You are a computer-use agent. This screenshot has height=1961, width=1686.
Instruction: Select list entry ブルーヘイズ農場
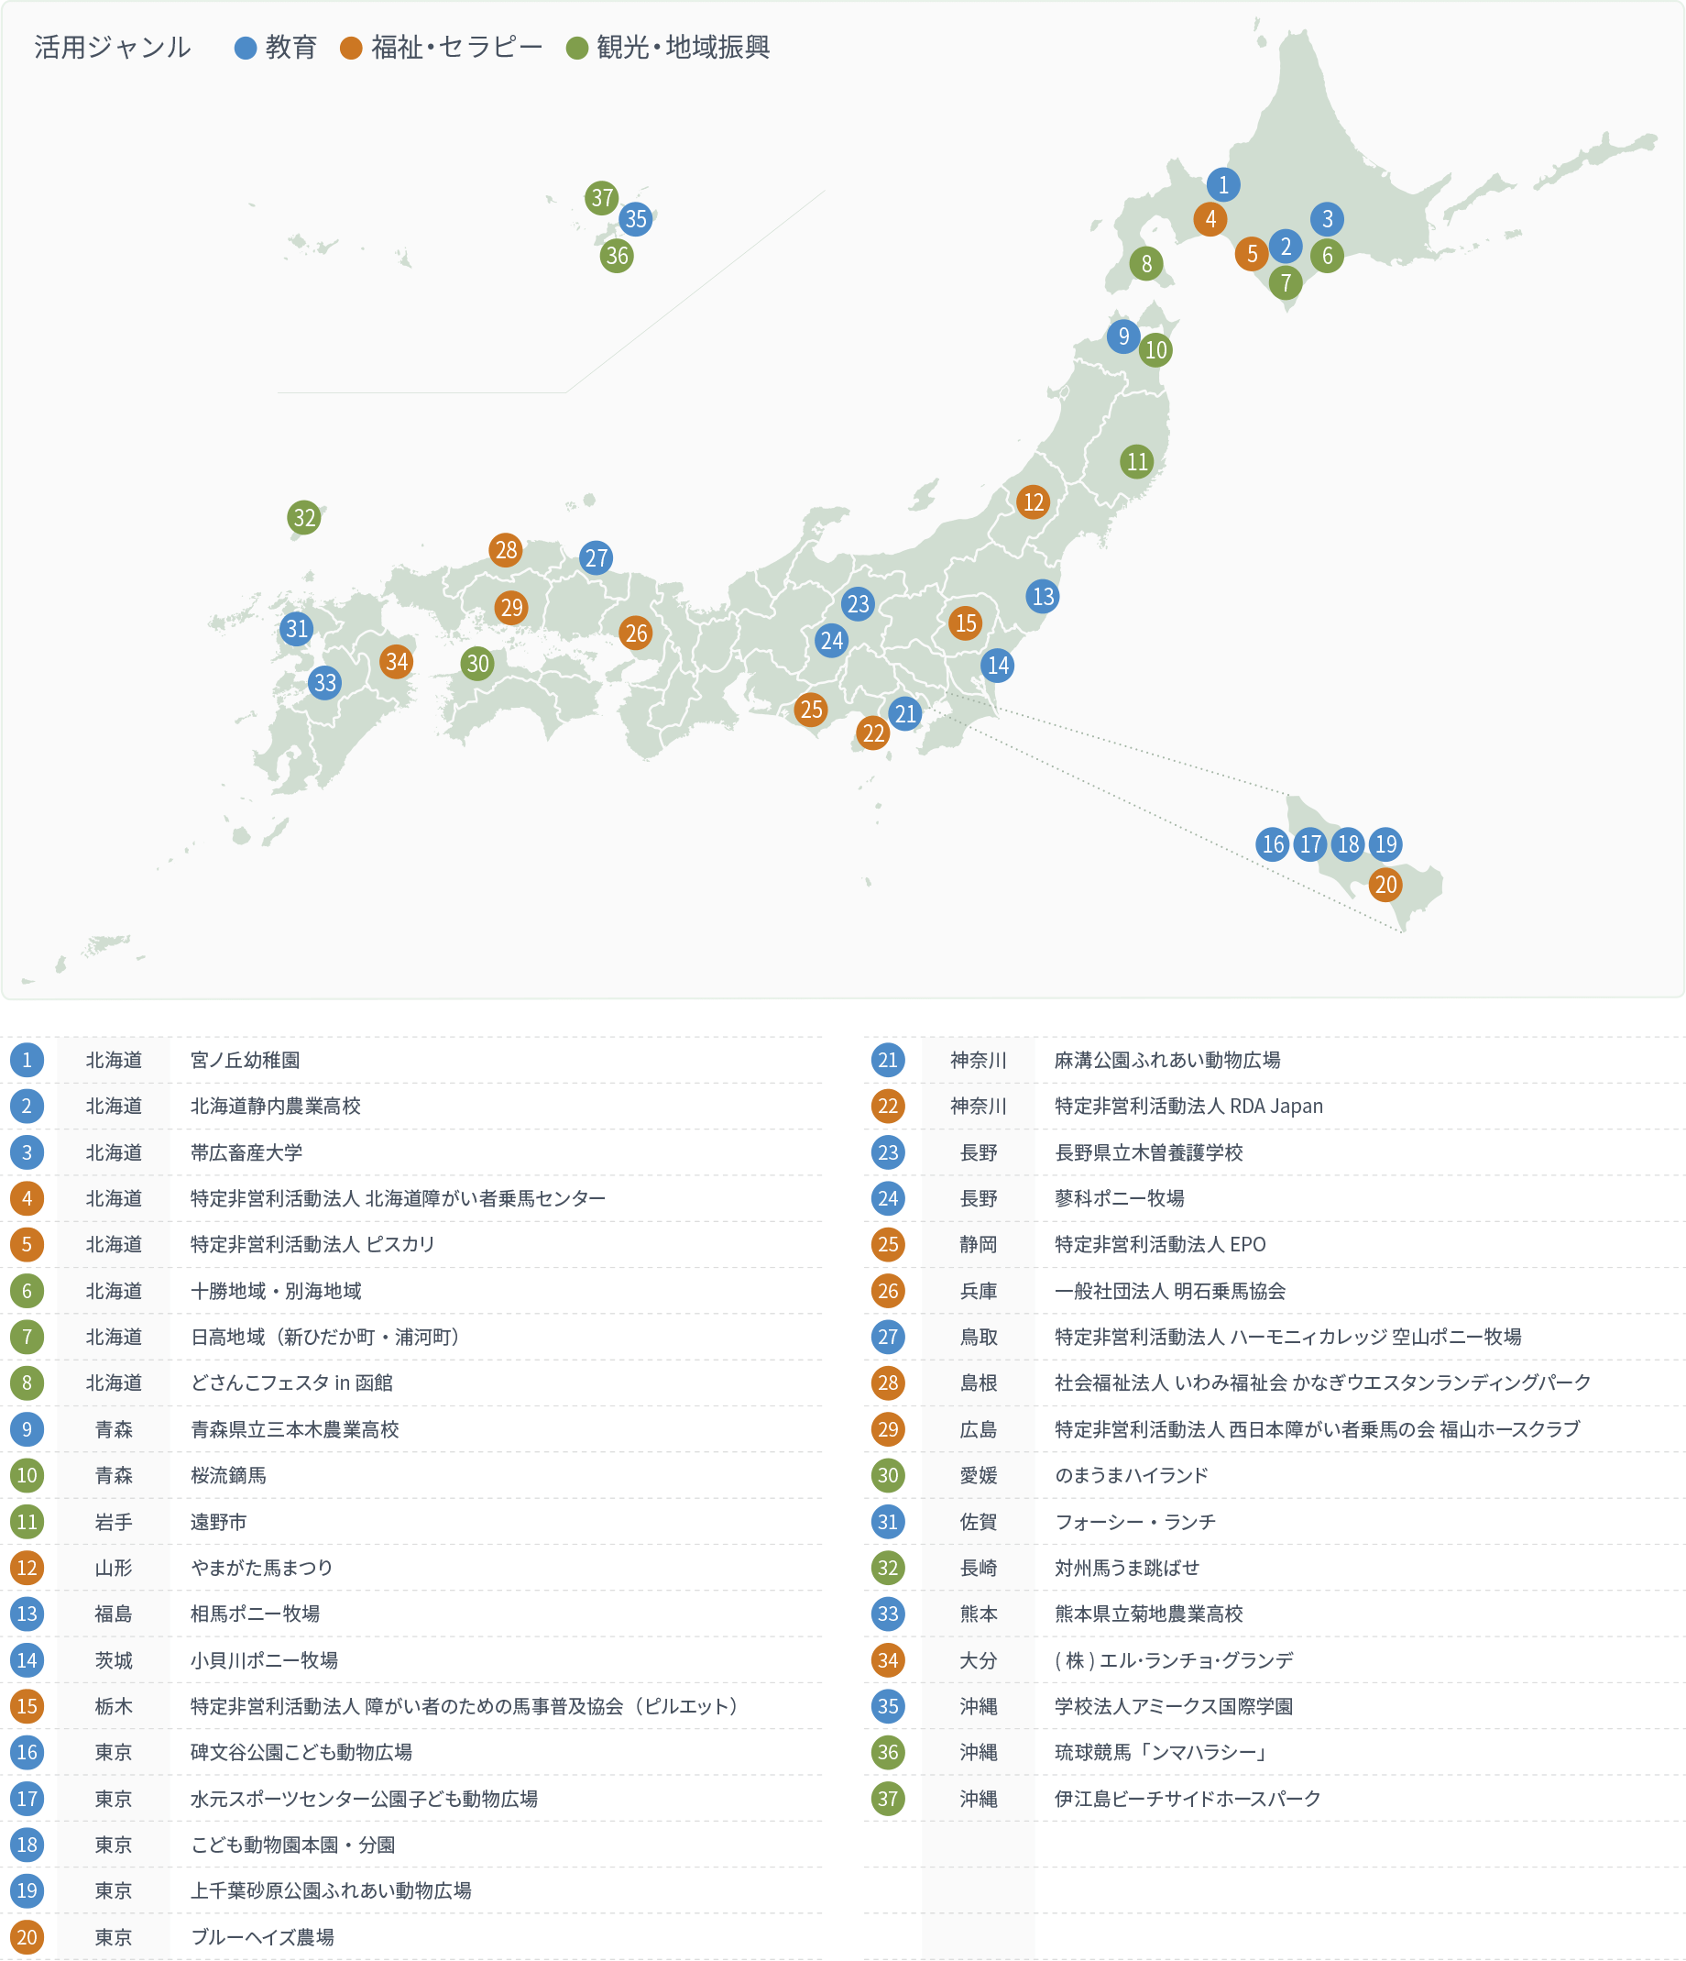(262, 1937)
